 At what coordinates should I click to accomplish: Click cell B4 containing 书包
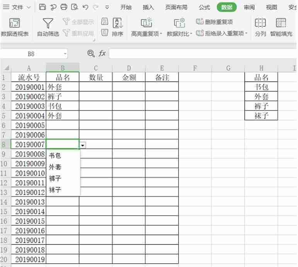tap(63, 106)
